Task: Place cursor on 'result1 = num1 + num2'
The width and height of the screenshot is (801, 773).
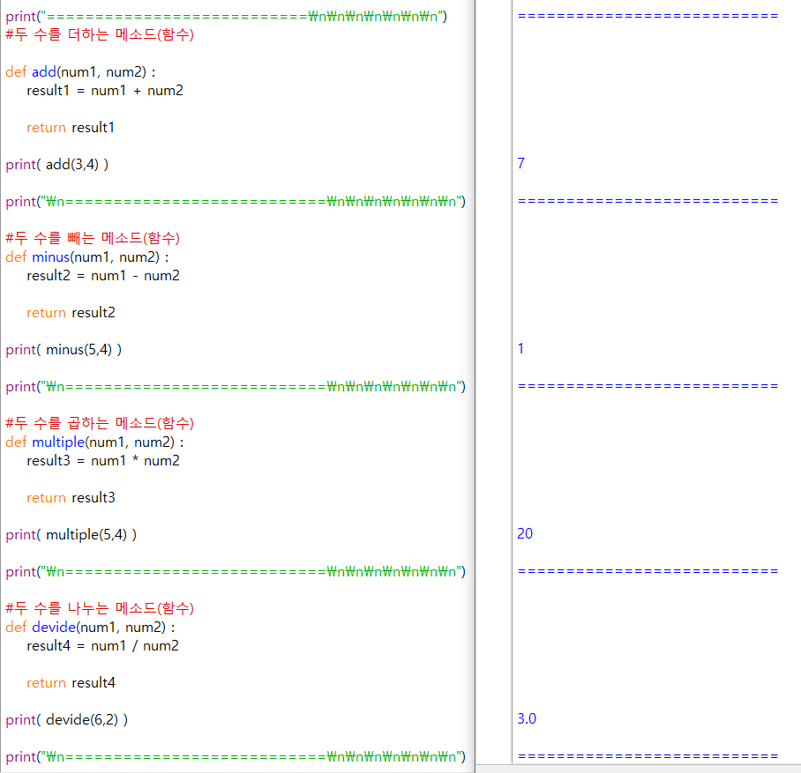Action: (105, 91)
